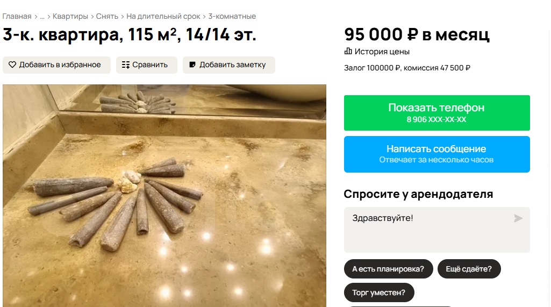Open the apartment photo
This screenshot has width=551, height=307.
click(x=164, y=196)
